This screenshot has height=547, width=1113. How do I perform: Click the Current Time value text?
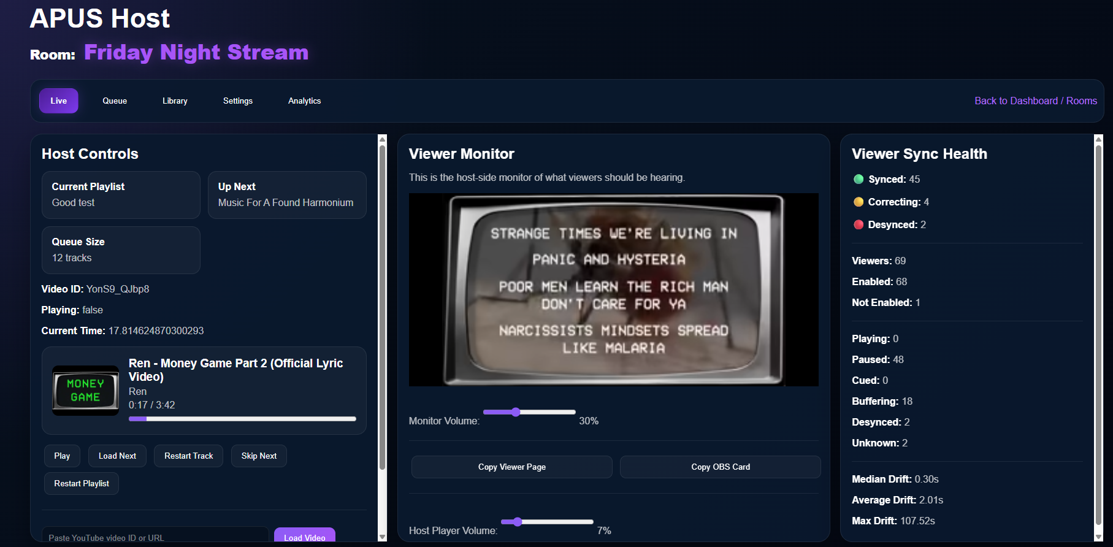point(156,331)
